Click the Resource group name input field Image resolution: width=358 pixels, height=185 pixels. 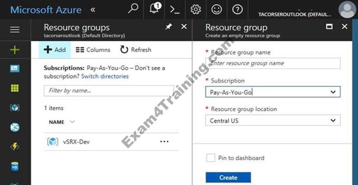click(272, 63)
